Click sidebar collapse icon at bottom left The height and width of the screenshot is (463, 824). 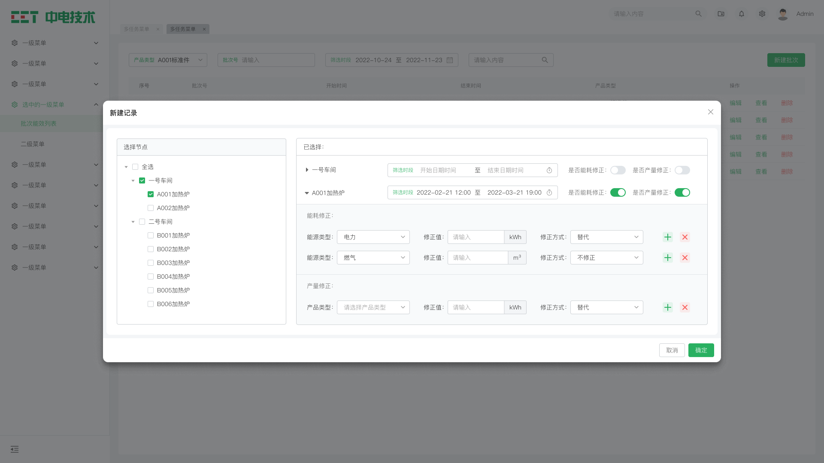[15, 449]
